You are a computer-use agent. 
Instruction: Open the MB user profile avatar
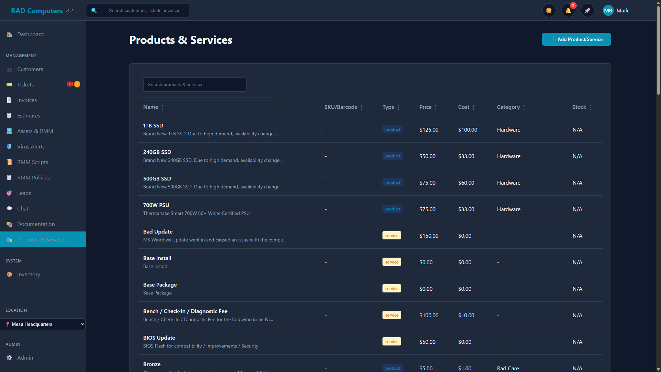(x=608, y=10)
